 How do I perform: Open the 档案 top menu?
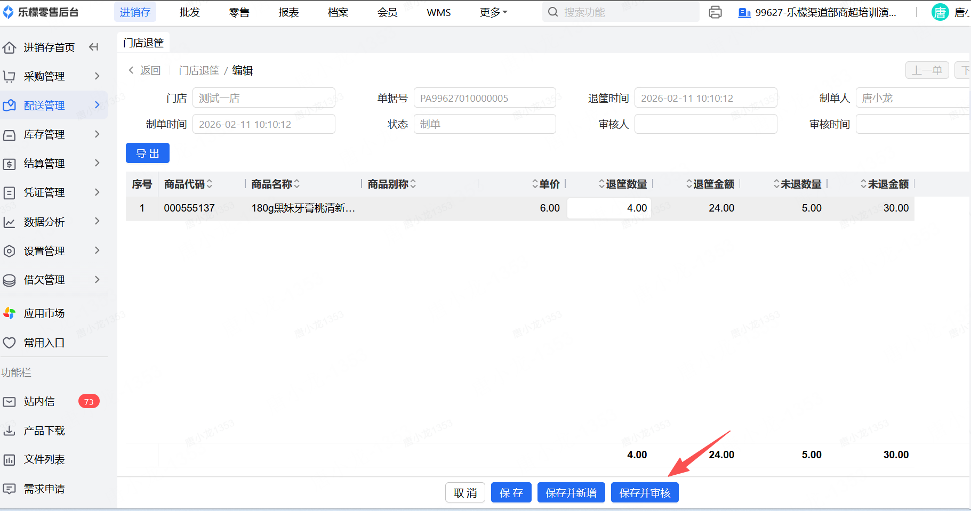point(338,12)
